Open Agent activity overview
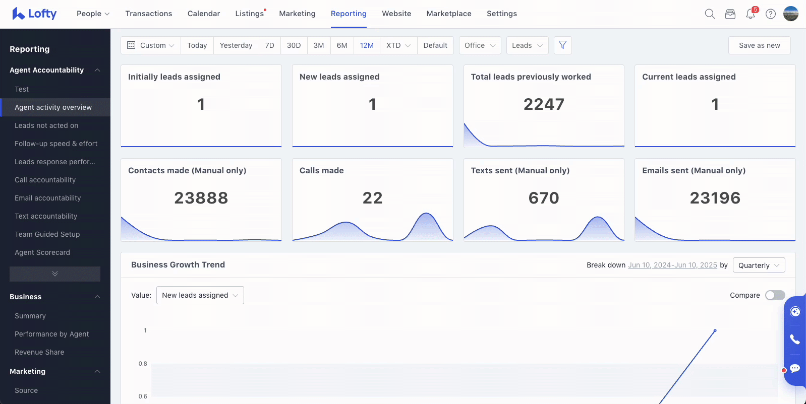The image size is (806, 404). pos(55,107)
